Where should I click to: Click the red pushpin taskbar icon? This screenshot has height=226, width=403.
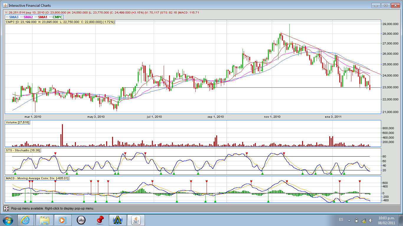(x=100, y=220)
